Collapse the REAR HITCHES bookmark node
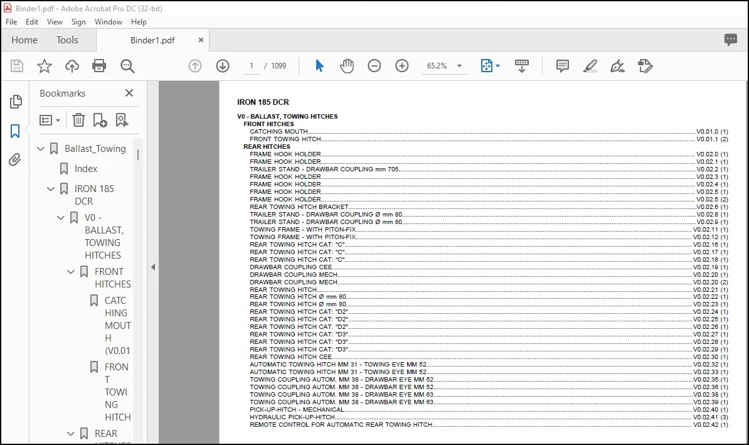The height and width of the screenshot is (445, 749). 71,434
